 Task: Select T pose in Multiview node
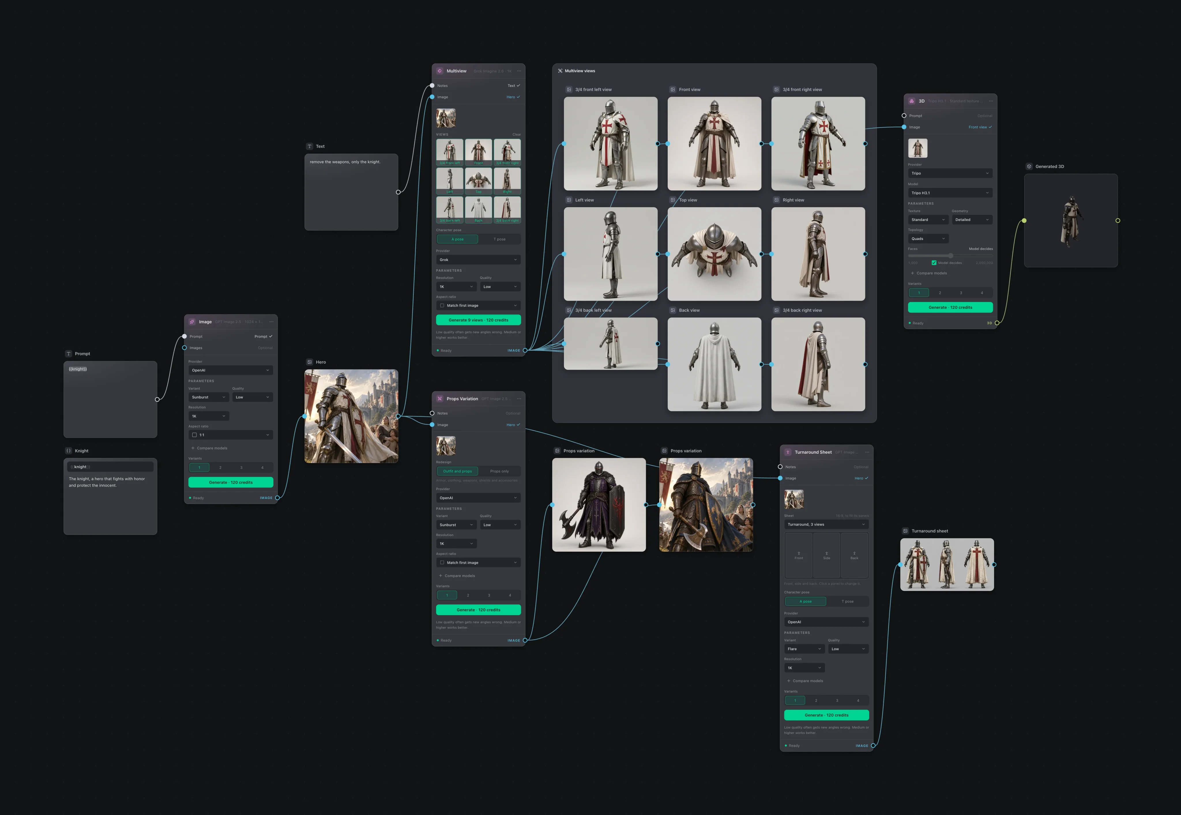click(499, 239)
